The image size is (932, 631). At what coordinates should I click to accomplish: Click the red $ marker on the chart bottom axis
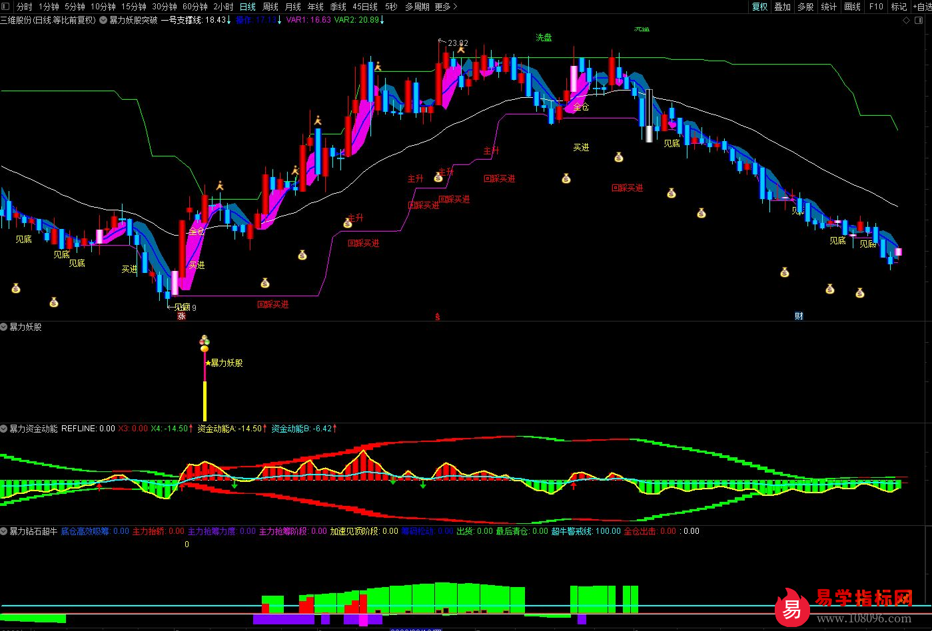pos(438,317)
